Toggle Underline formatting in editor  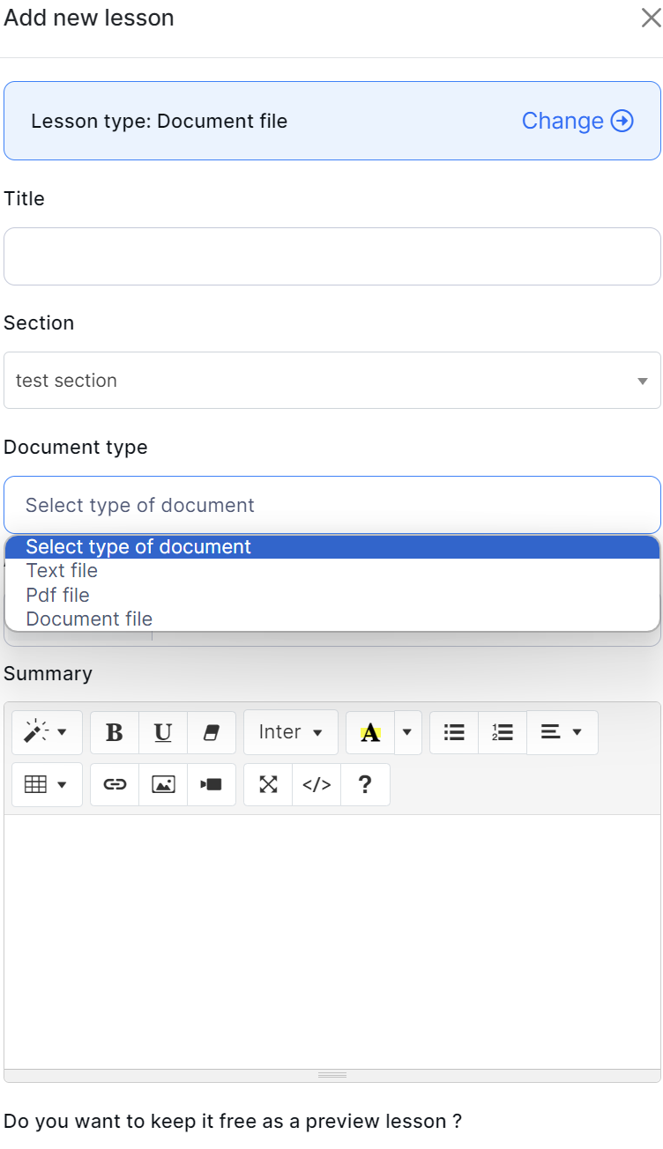click(x=163, y=732)
